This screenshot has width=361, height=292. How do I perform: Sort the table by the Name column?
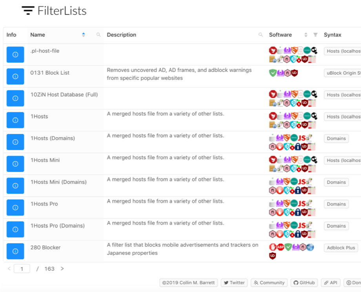pos(84,35)
